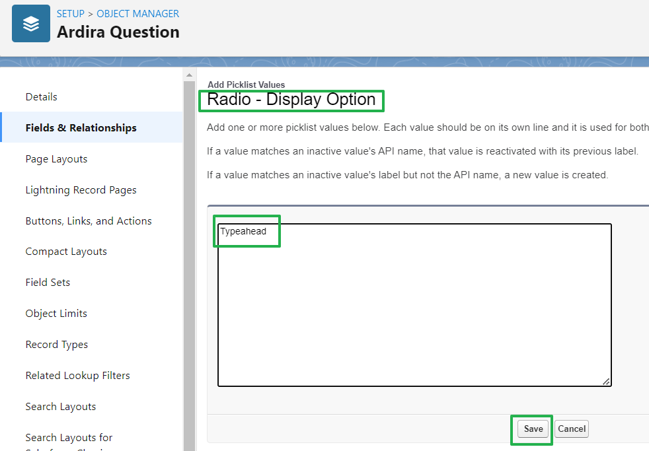Select Related Lookup Filters
This screenshot has height=451, width=649.
point(77,375)
